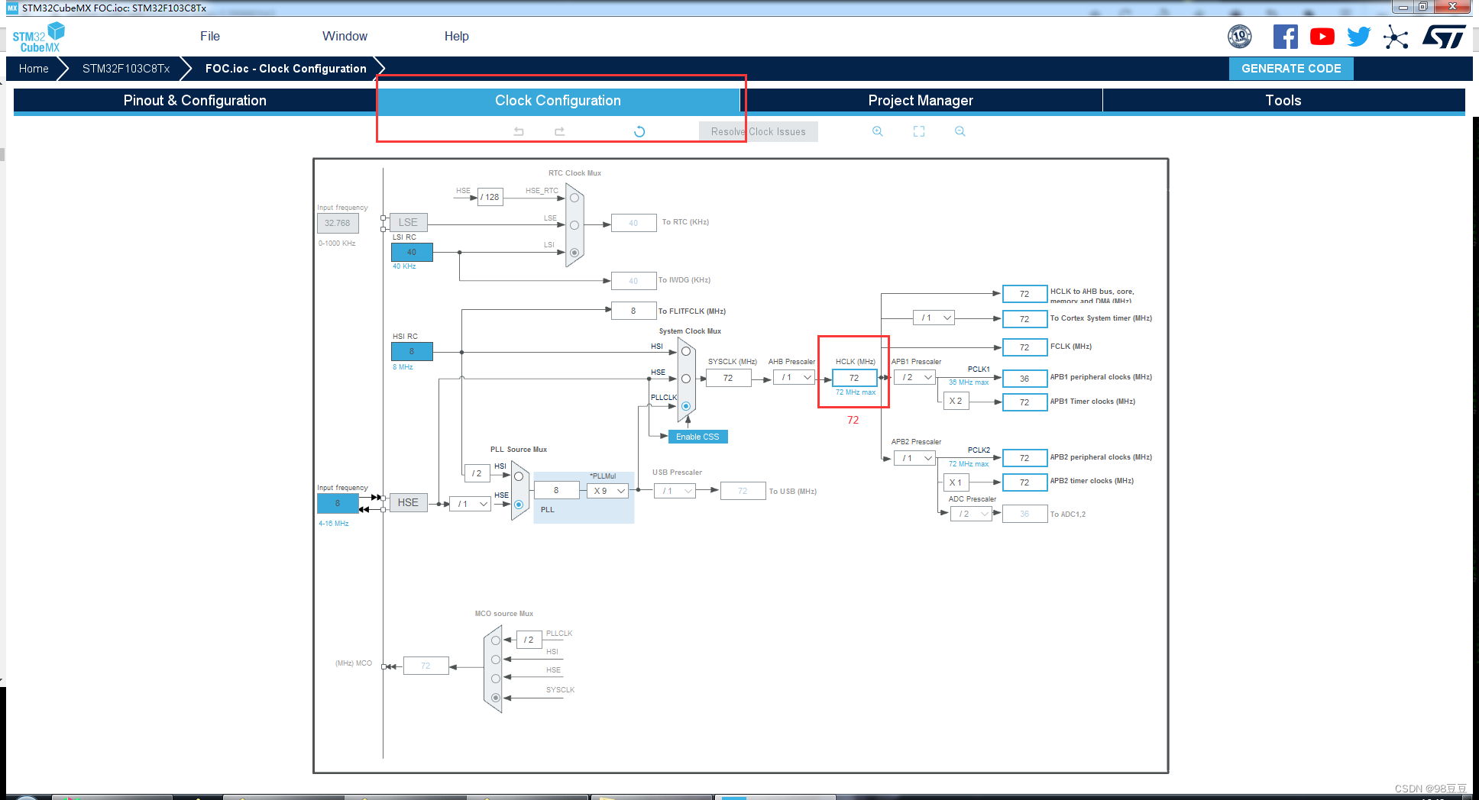
Task: Click APB1 peripheral clocks value 36
Action: [1024, 379]
